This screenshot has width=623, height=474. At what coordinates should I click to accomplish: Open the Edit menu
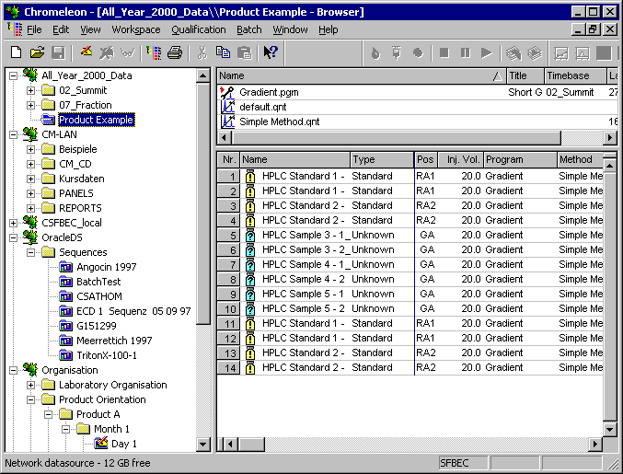coord(61,29)
